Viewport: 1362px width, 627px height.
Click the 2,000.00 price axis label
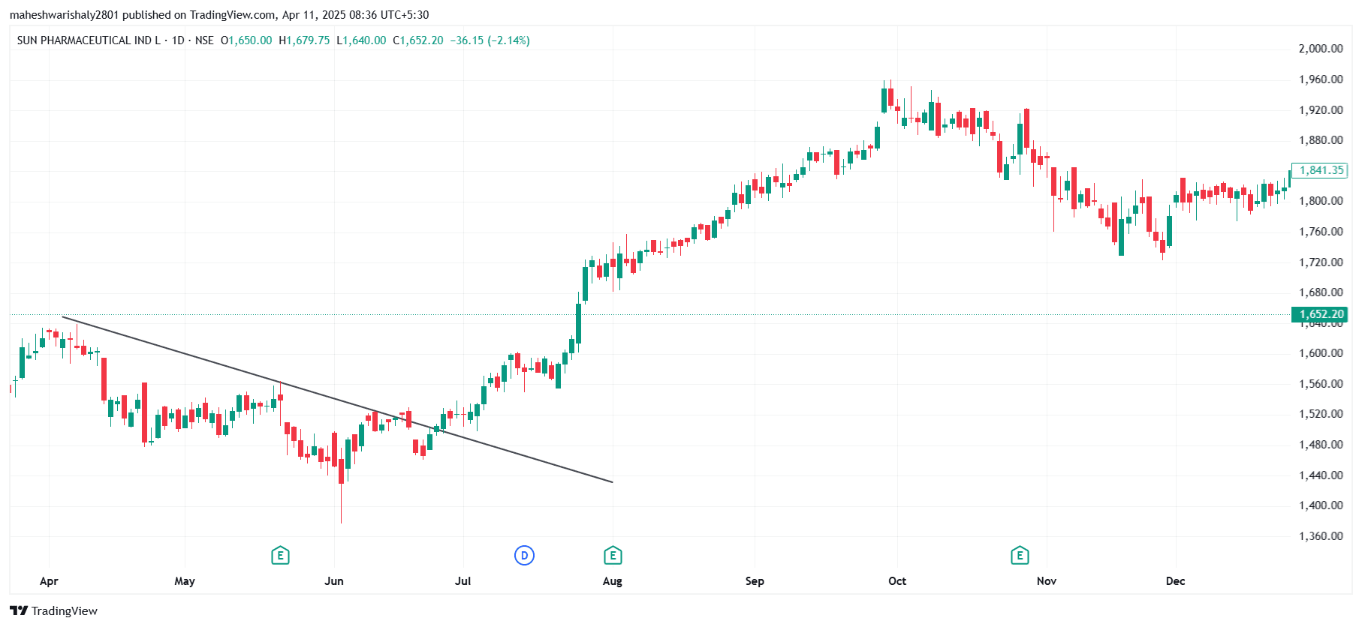pos(1321,49)
